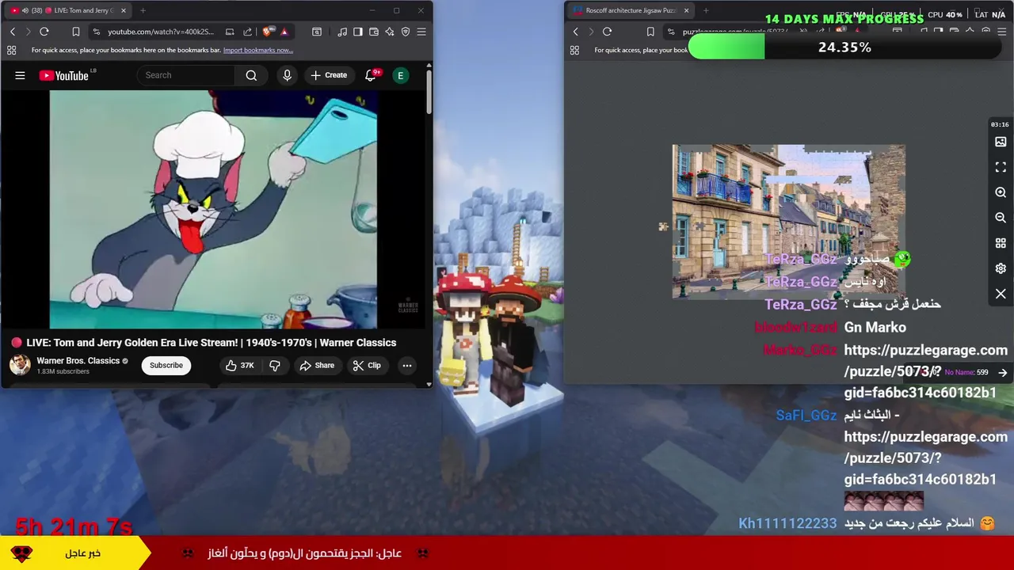Open a new tab in YouTube window

coord(143,10)
